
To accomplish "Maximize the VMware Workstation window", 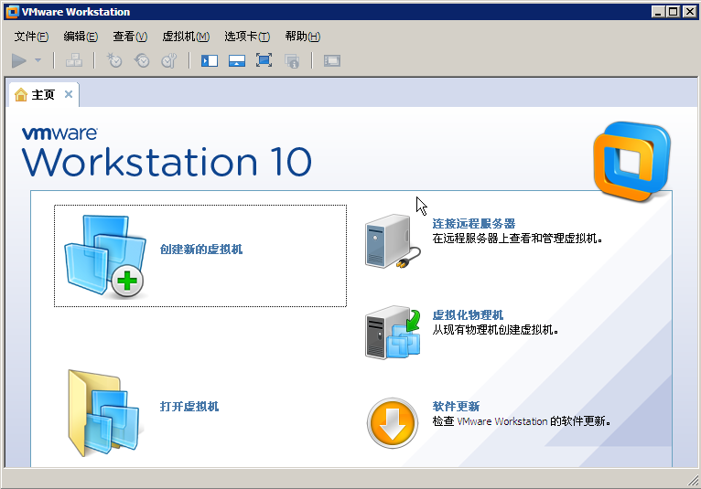I will click(673, 12).
